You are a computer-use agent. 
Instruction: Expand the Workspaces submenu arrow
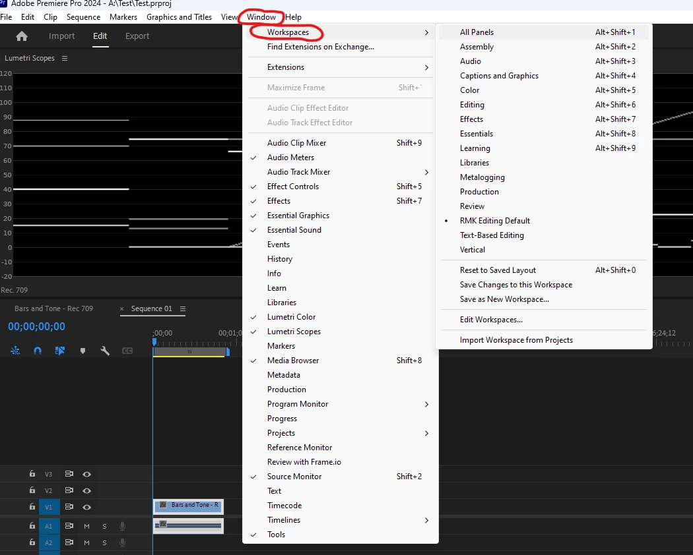426,33
